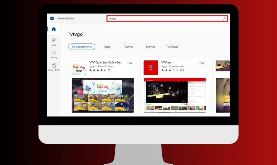Select Apps filter chip
Screen dimensions: 277x165
tap(107, 47)
